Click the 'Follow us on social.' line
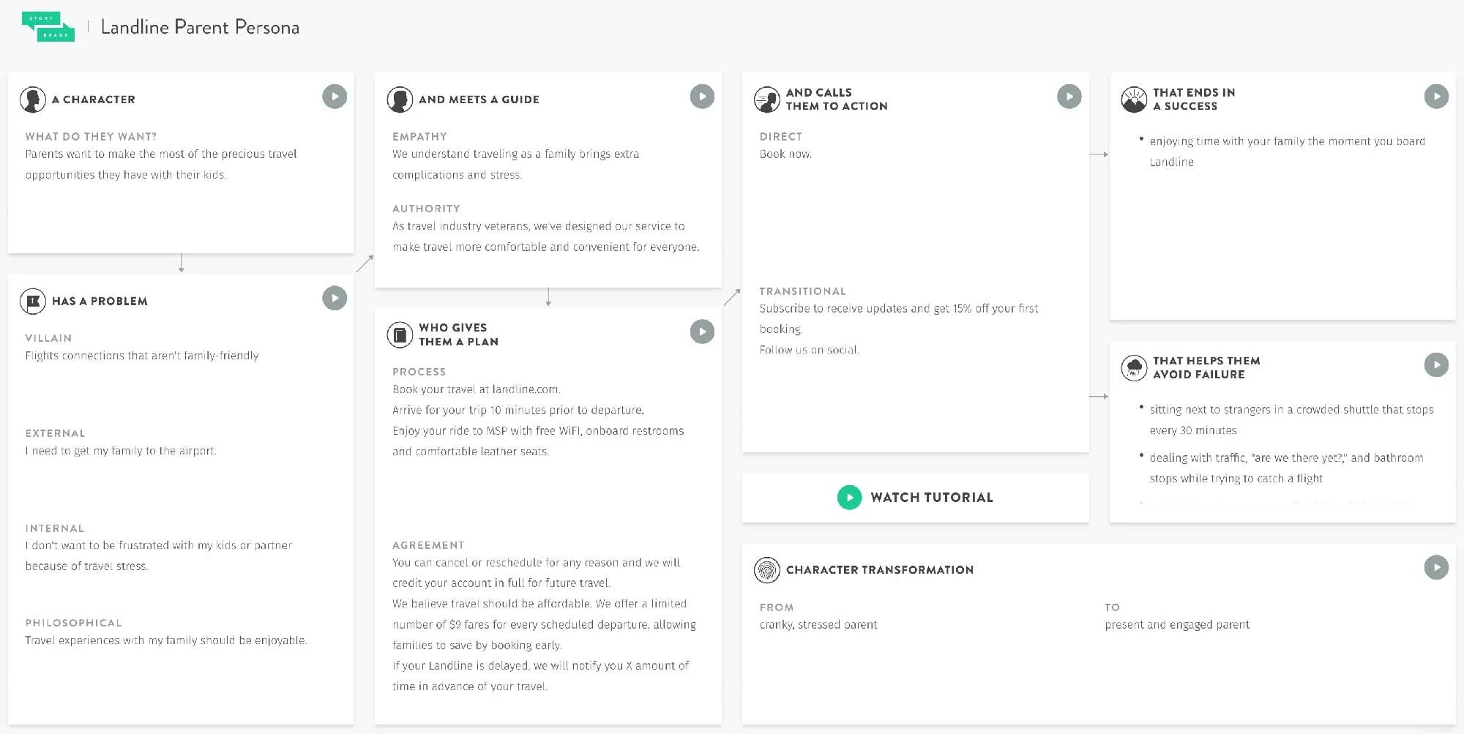 pos(809,350)
